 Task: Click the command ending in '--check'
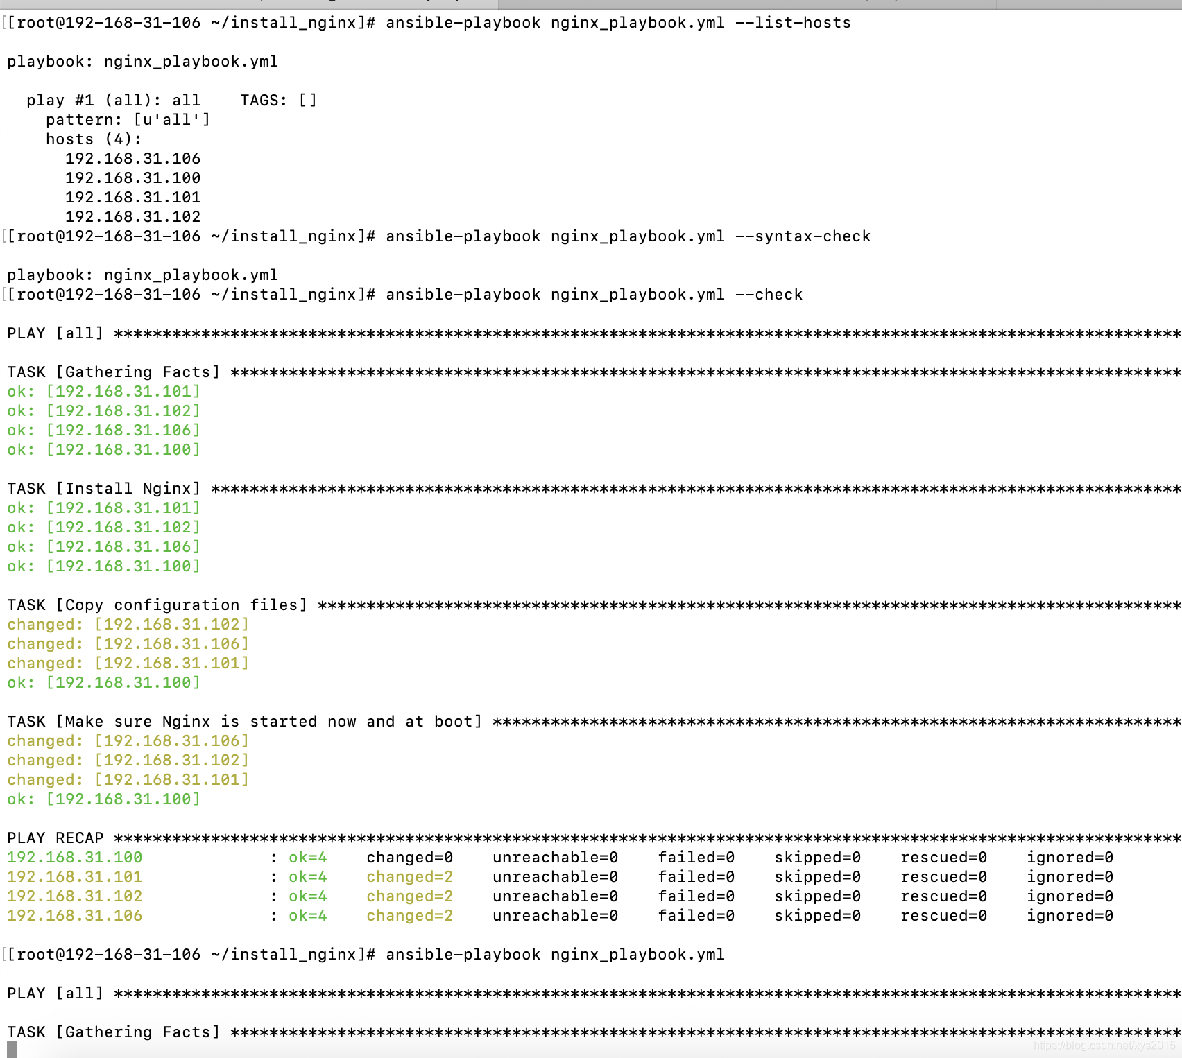[x=594, y=295]
